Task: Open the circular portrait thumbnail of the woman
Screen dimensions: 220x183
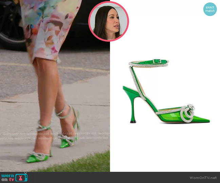Action: point(109,21)
